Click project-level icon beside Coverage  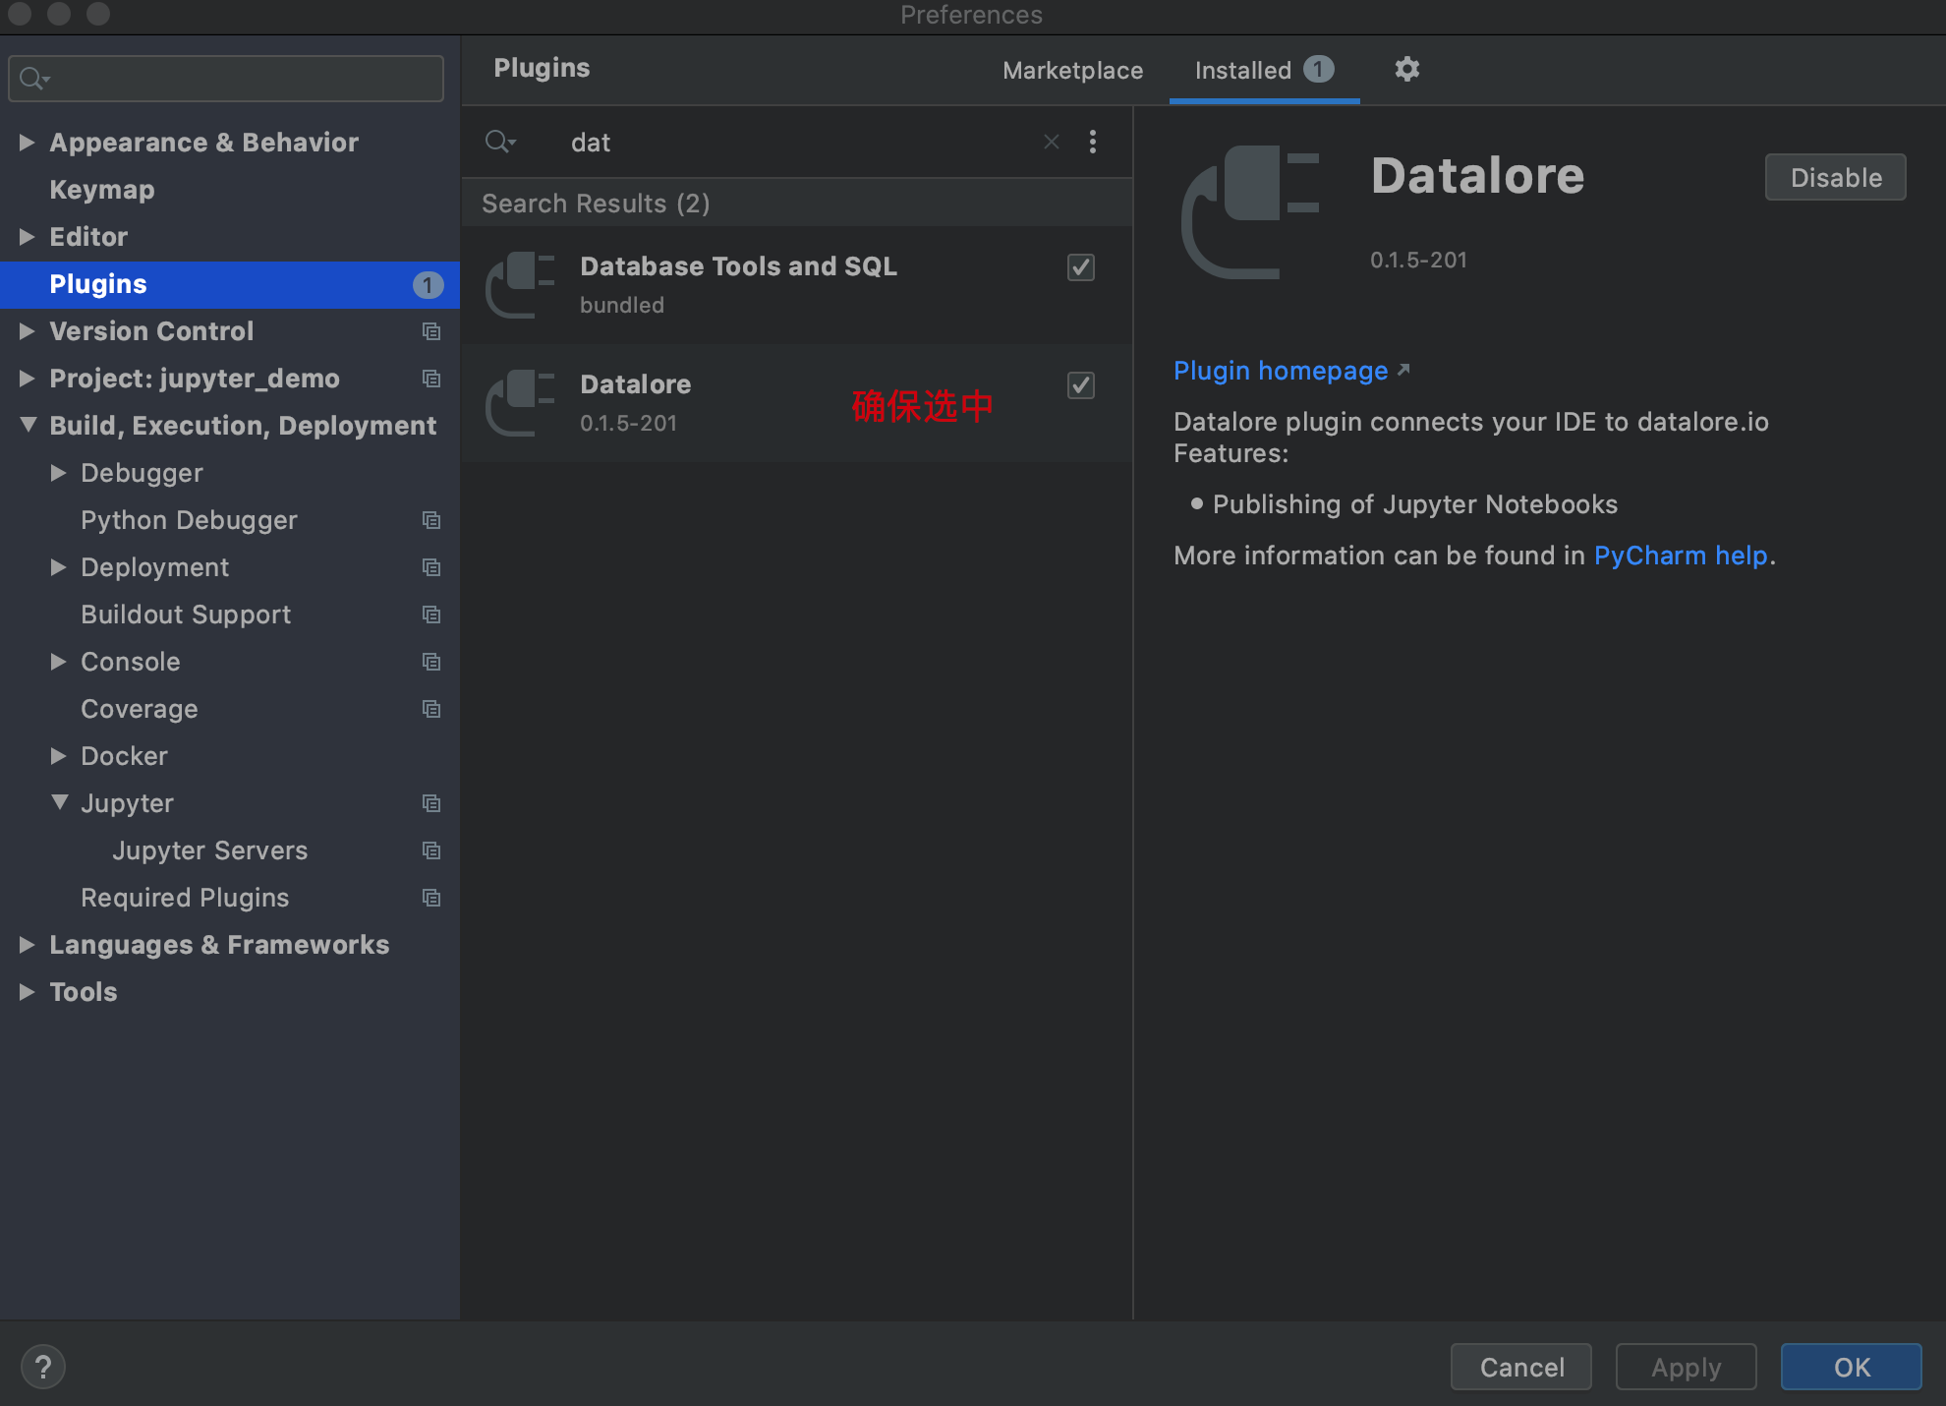click(x=430, y=709)
